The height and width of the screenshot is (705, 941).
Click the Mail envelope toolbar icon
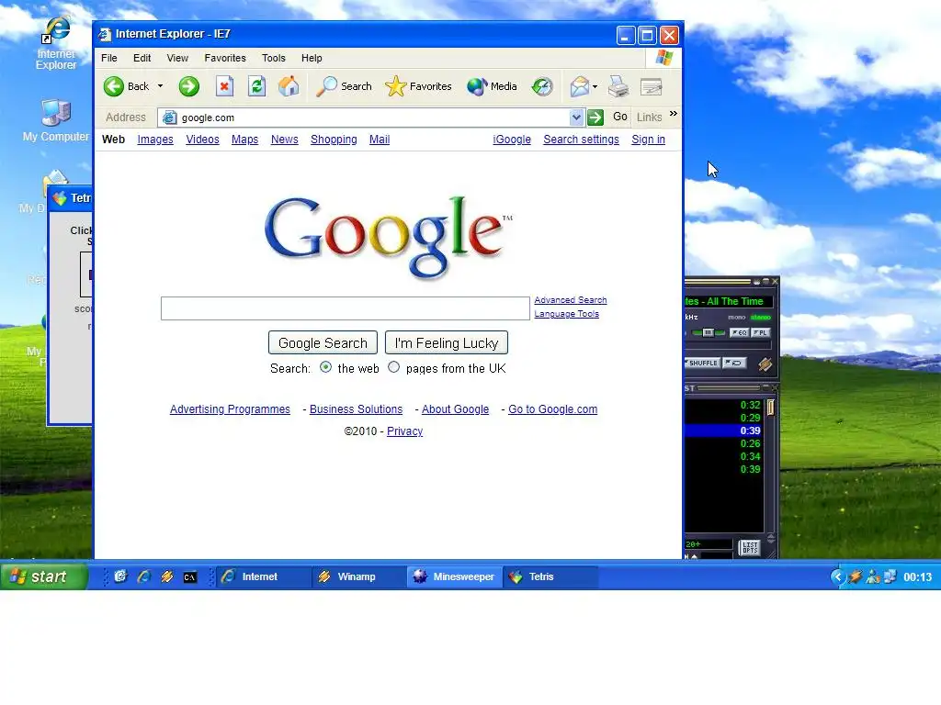579,86
